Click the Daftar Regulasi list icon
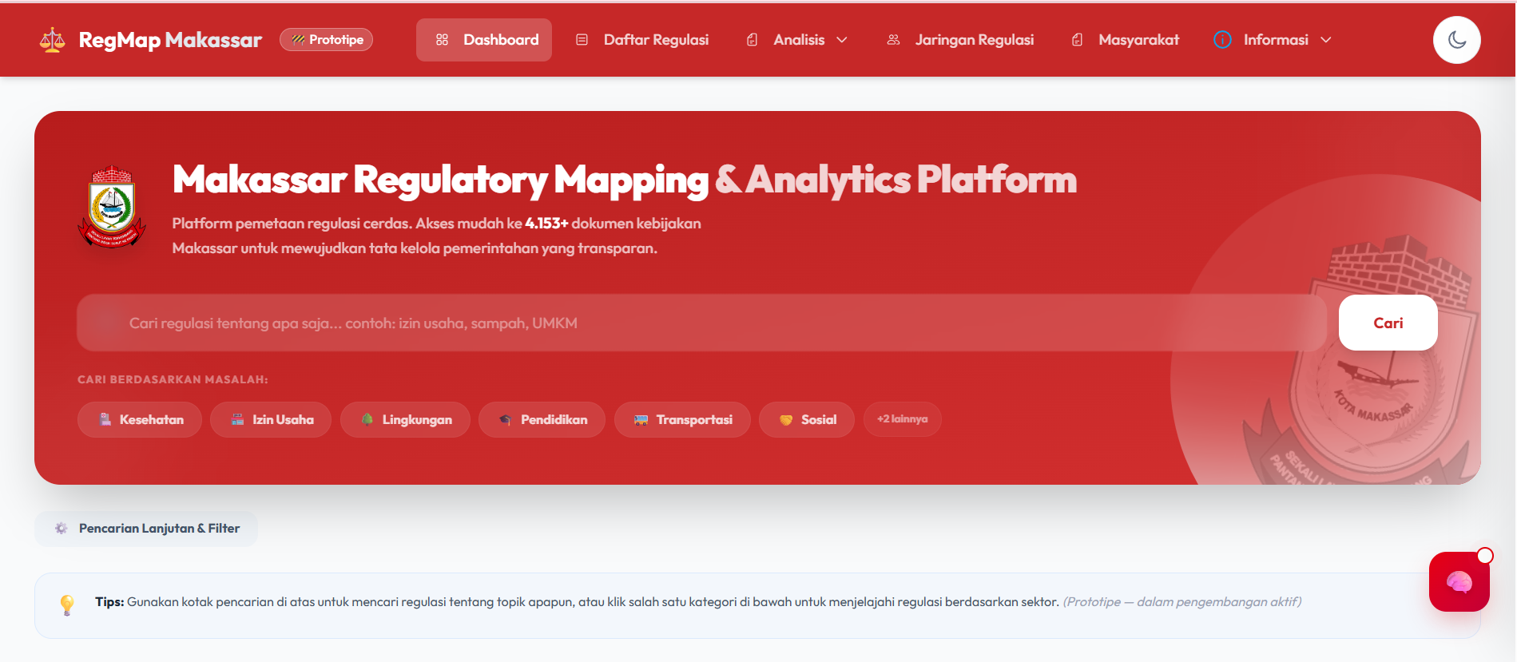The width and height of the screenshot is (1517, 662). [582, 40]
